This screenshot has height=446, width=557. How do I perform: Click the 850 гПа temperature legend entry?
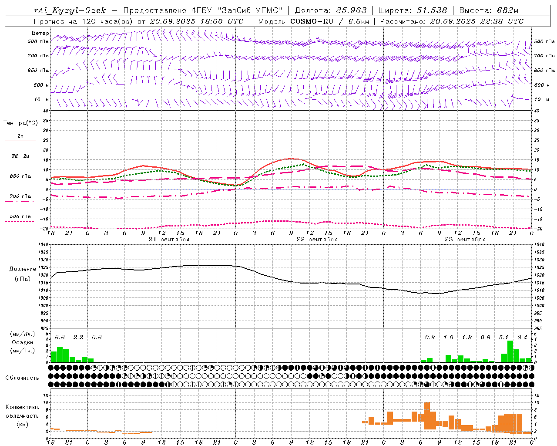pos(20,176)
